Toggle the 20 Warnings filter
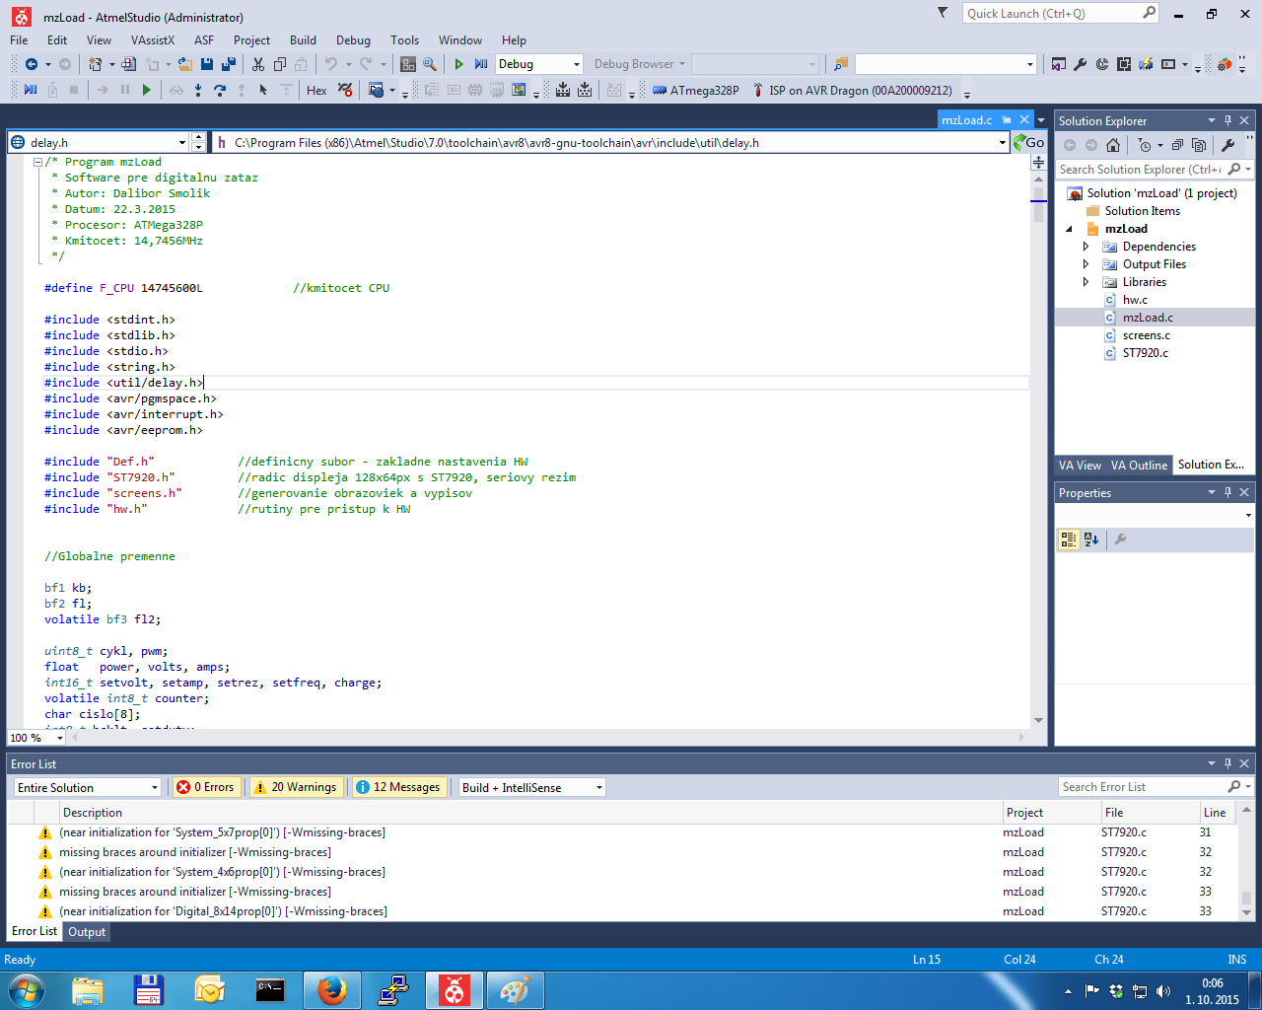 coord(295,787)
